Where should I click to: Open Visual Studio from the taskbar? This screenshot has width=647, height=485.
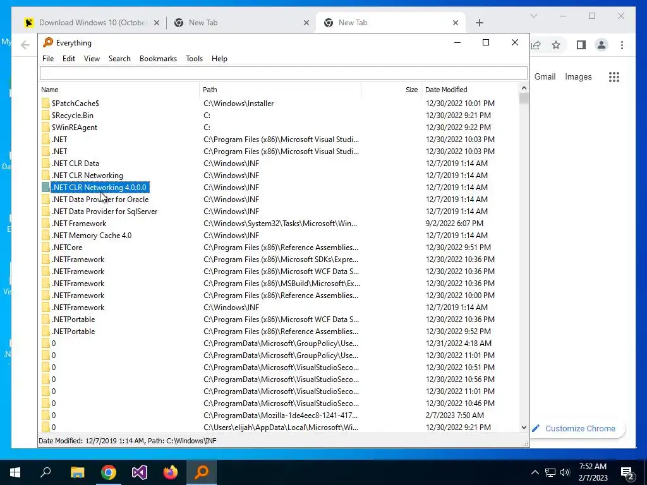[140, 472]
